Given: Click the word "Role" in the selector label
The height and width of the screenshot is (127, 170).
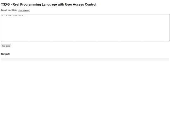Looking at the screenshot, I should click(x=14, y=10).
